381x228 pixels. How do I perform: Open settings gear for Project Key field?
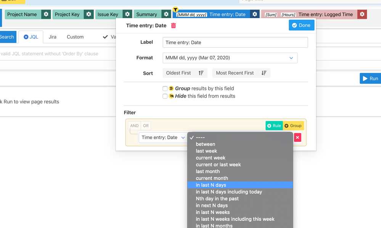[89, 14]
